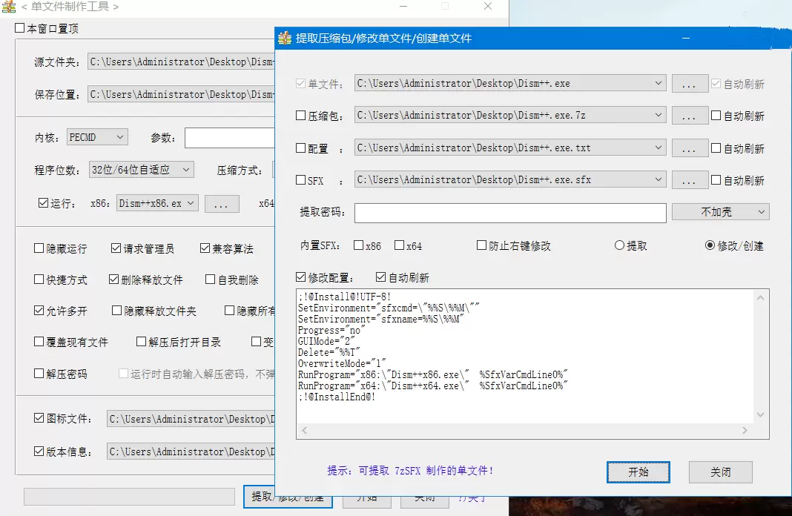Click the 图标文件 path field

[x=191, y=419]
